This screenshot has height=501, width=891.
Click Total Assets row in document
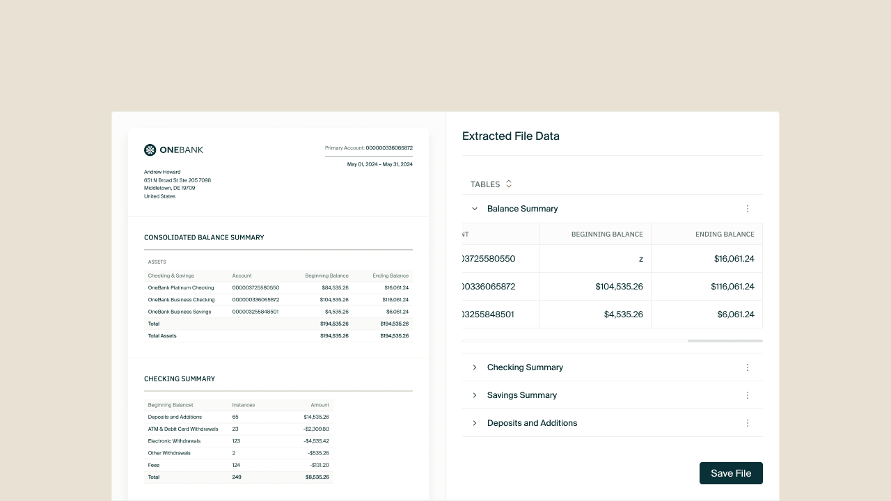coord(278,336)
